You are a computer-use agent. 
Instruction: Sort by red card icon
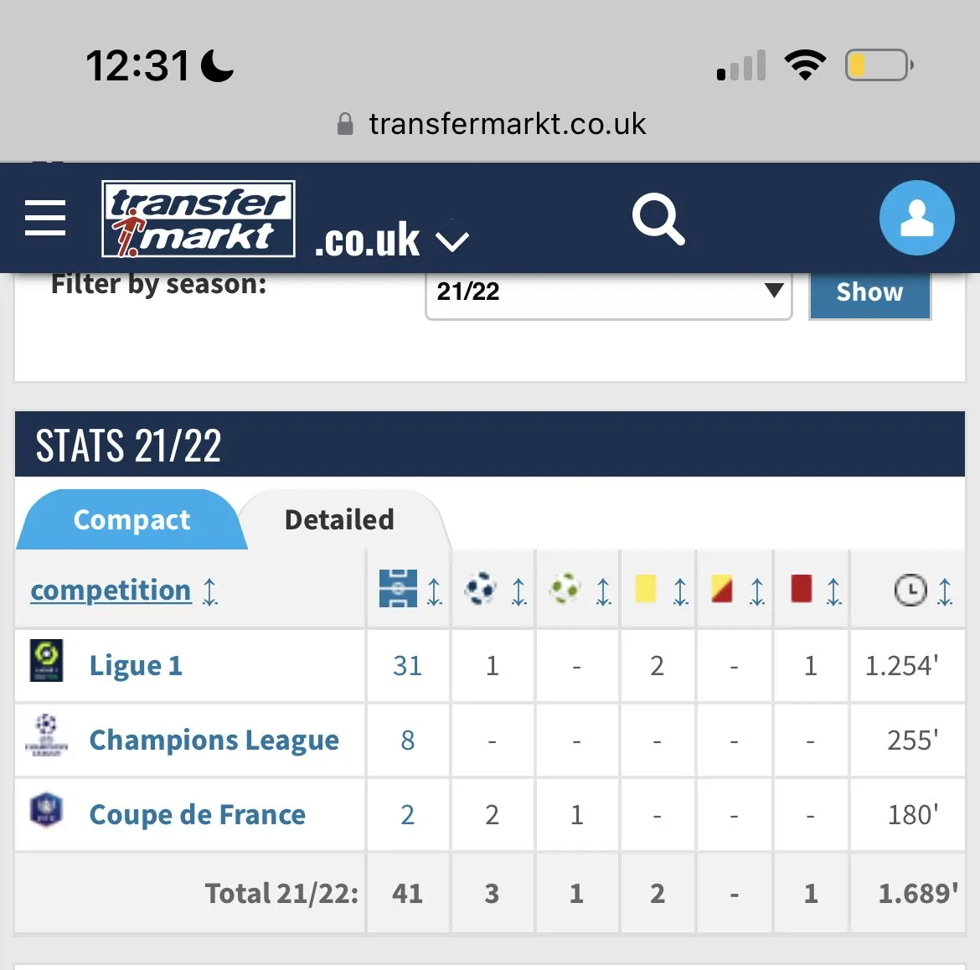coord(802,589)
